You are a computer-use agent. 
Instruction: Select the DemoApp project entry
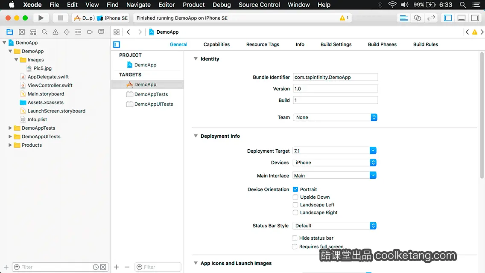pos(142,64)
